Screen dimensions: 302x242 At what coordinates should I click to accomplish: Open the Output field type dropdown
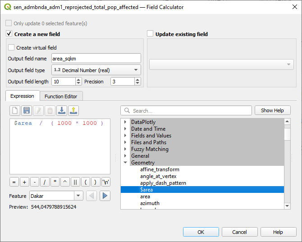pos(96,70)
